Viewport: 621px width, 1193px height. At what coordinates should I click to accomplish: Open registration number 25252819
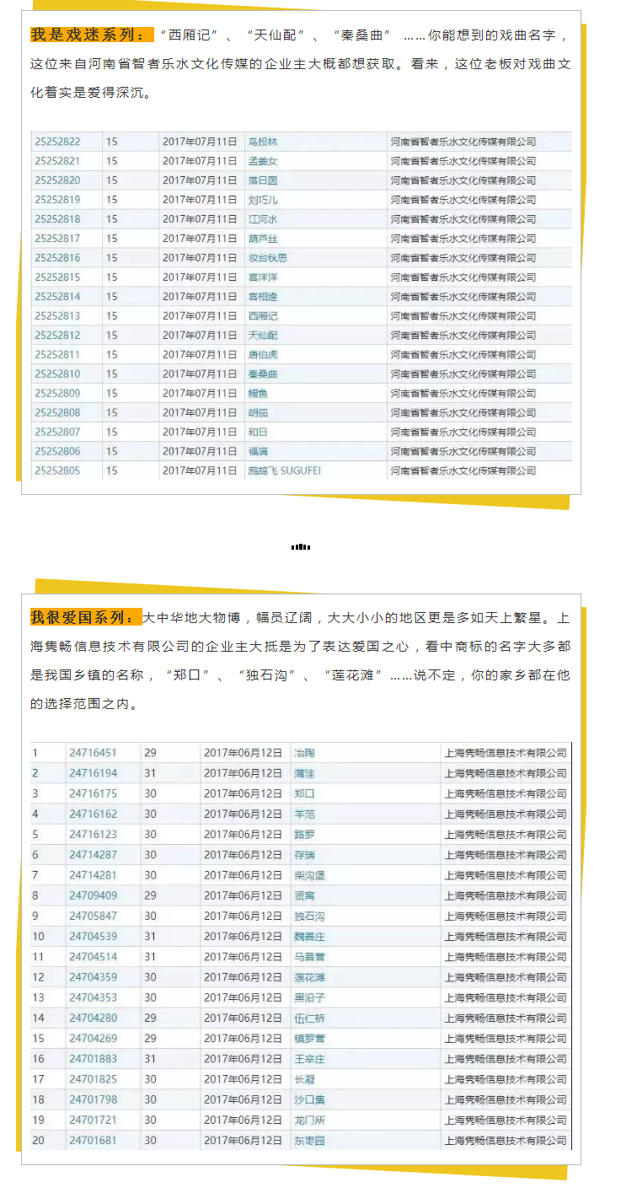(57, 200)
